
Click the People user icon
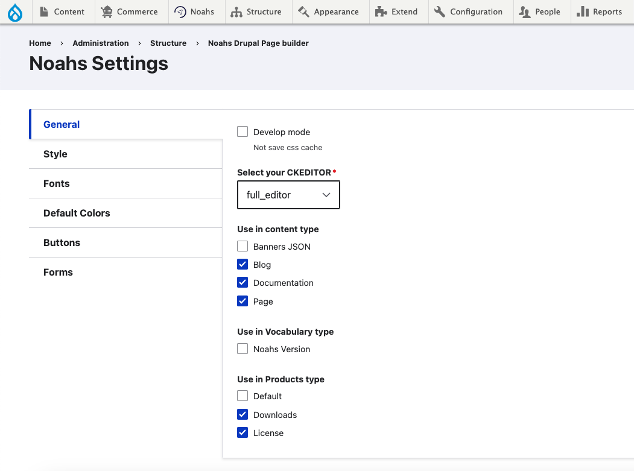[x=525, y=11]
